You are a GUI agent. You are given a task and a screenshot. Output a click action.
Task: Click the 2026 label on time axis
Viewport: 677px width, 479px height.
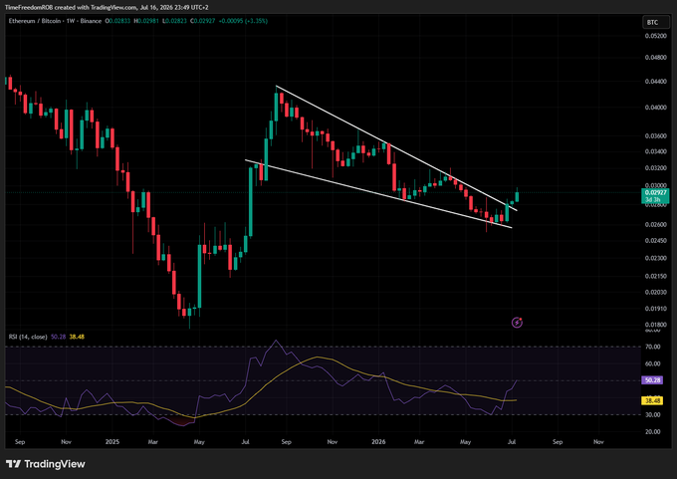coord(378,442)
